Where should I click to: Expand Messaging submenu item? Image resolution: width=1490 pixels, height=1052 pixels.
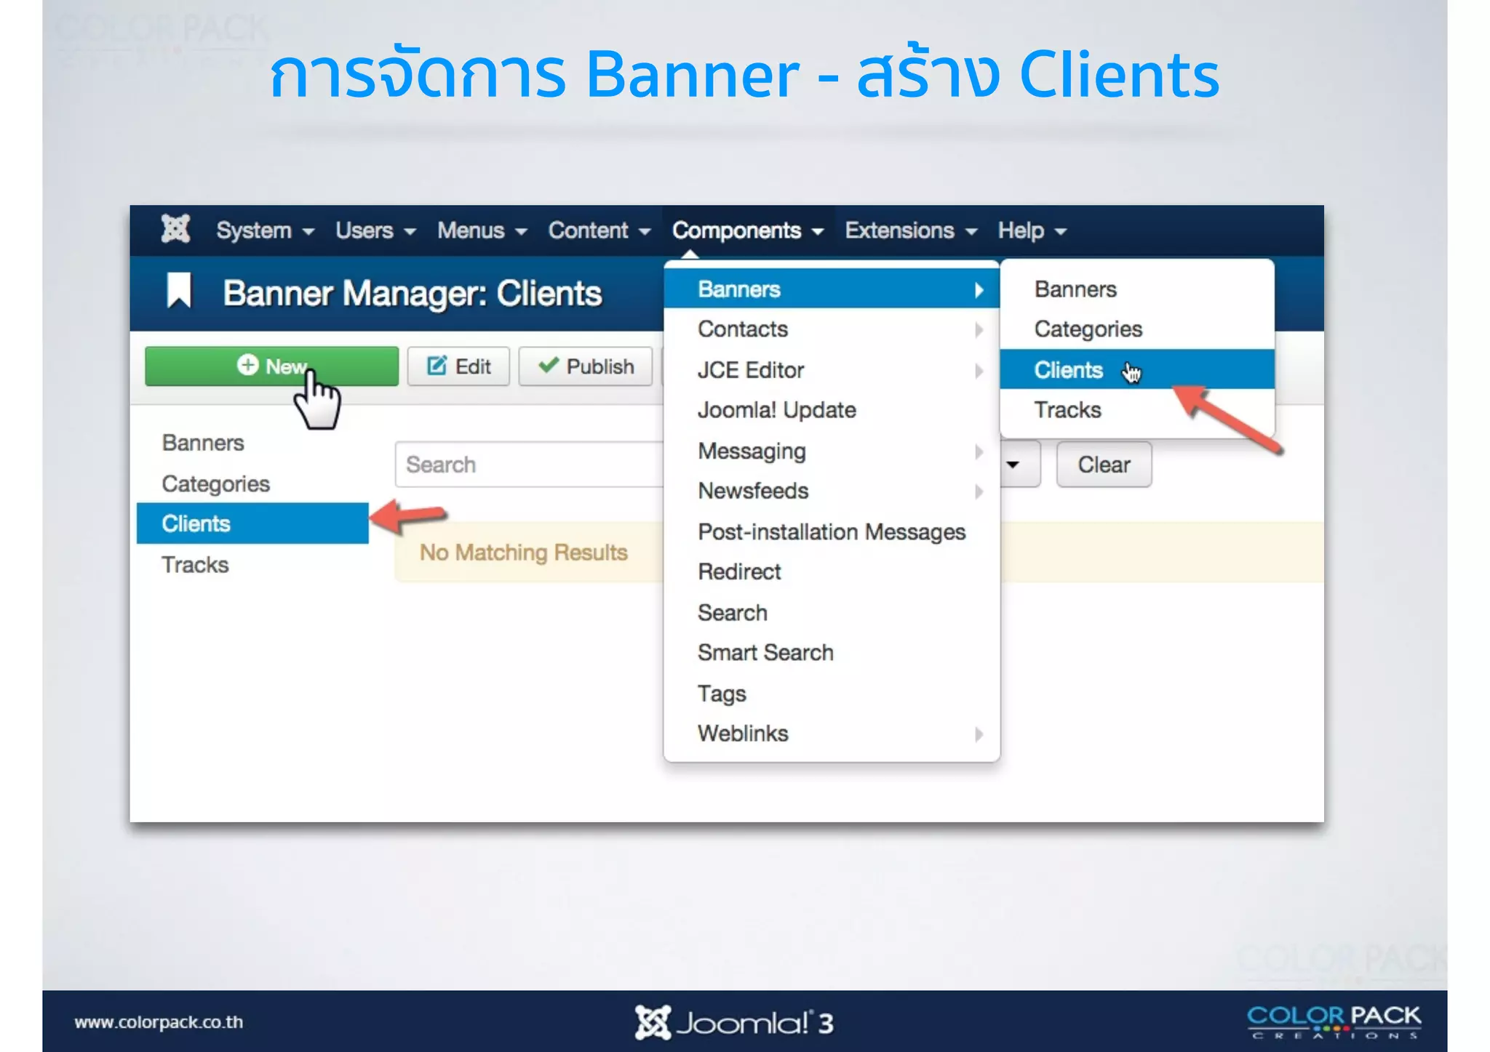pos(832,451)
